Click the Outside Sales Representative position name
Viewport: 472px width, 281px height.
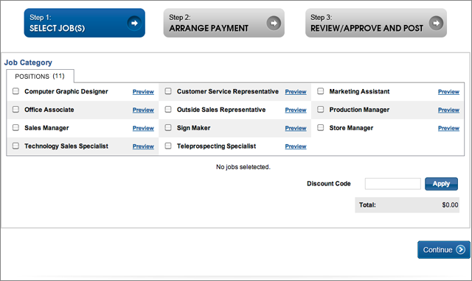click(x=221, y=110)
